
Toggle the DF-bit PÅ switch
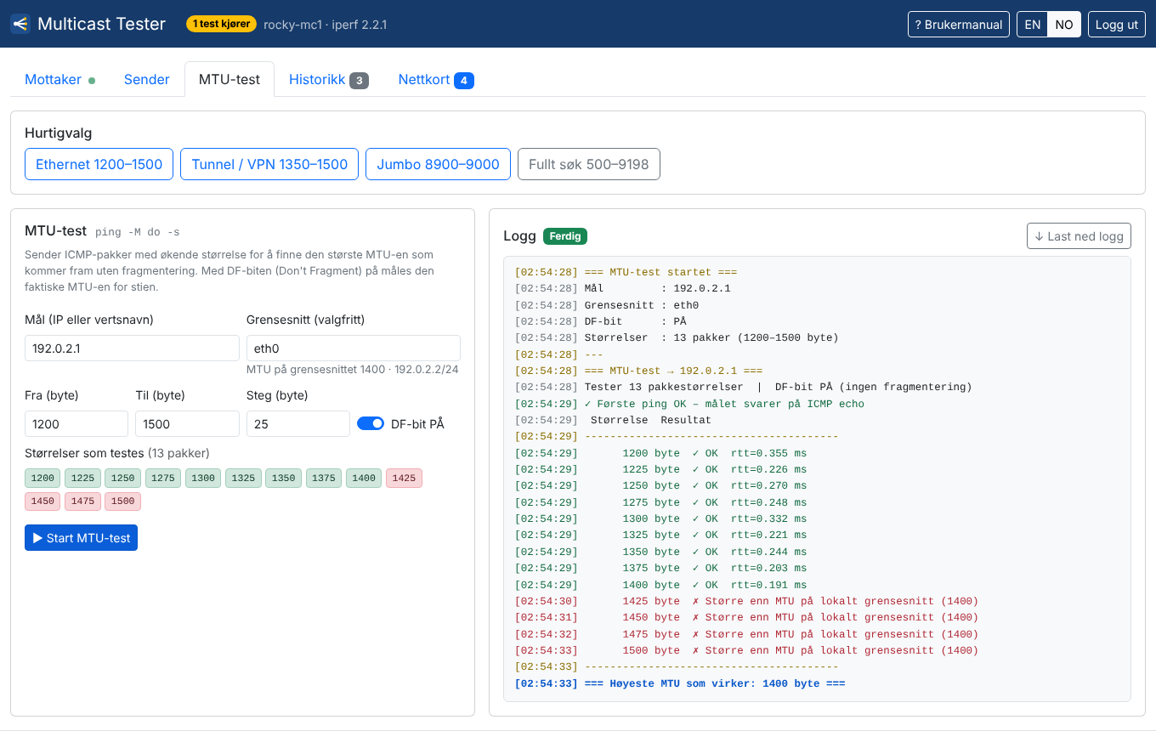pos(371,423)
